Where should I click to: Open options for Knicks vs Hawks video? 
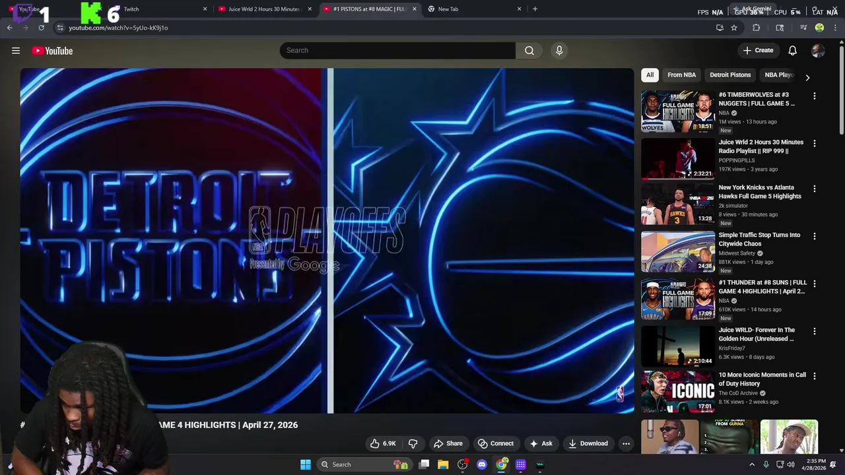click(x=814, y=189)
